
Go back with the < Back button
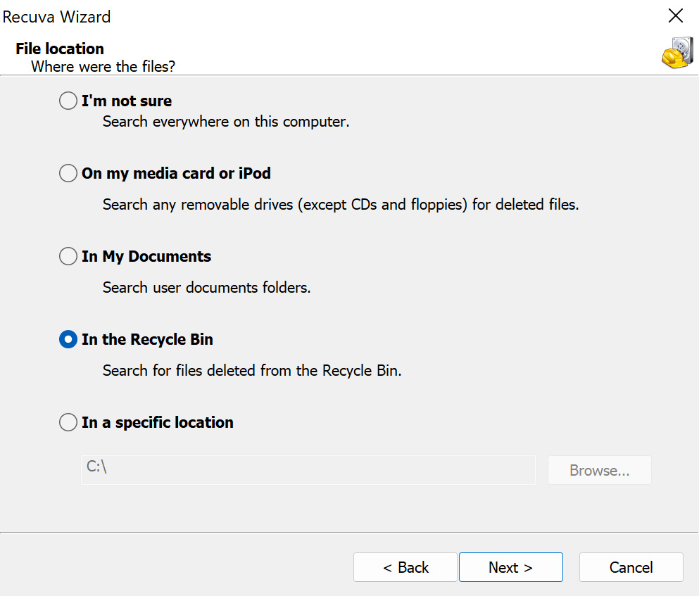[x=405, y=567]
